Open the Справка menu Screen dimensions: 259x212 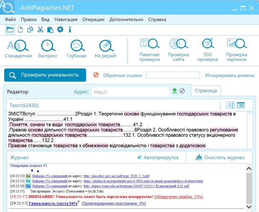tap(157, 20)
